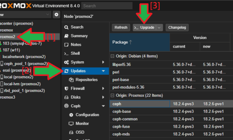Viewport: 233px width, 140px height.
Task: Collapse the Origin: Debian group
Action: pos(113,56)
